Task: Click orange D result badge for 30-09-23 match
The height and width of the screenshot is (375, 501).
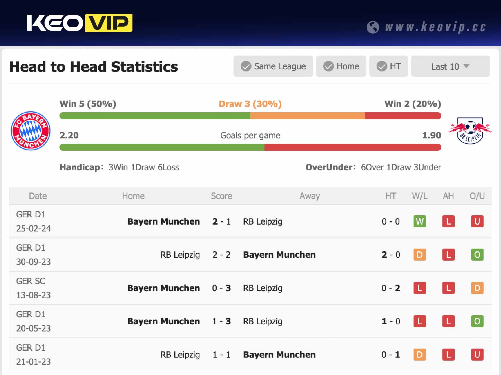Action: point(419,255)
